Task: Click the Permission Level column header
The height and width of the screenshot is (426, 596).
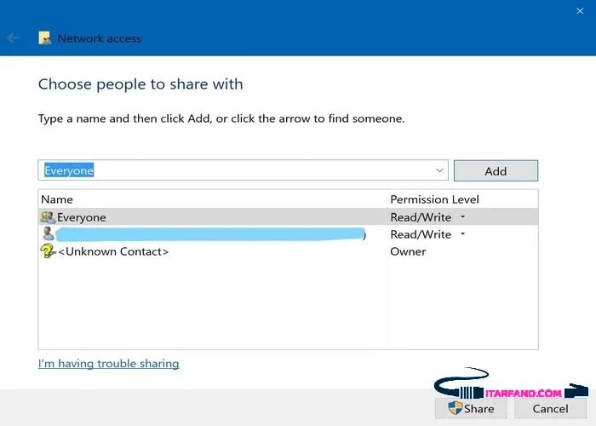Action: (x=434, y=199)
